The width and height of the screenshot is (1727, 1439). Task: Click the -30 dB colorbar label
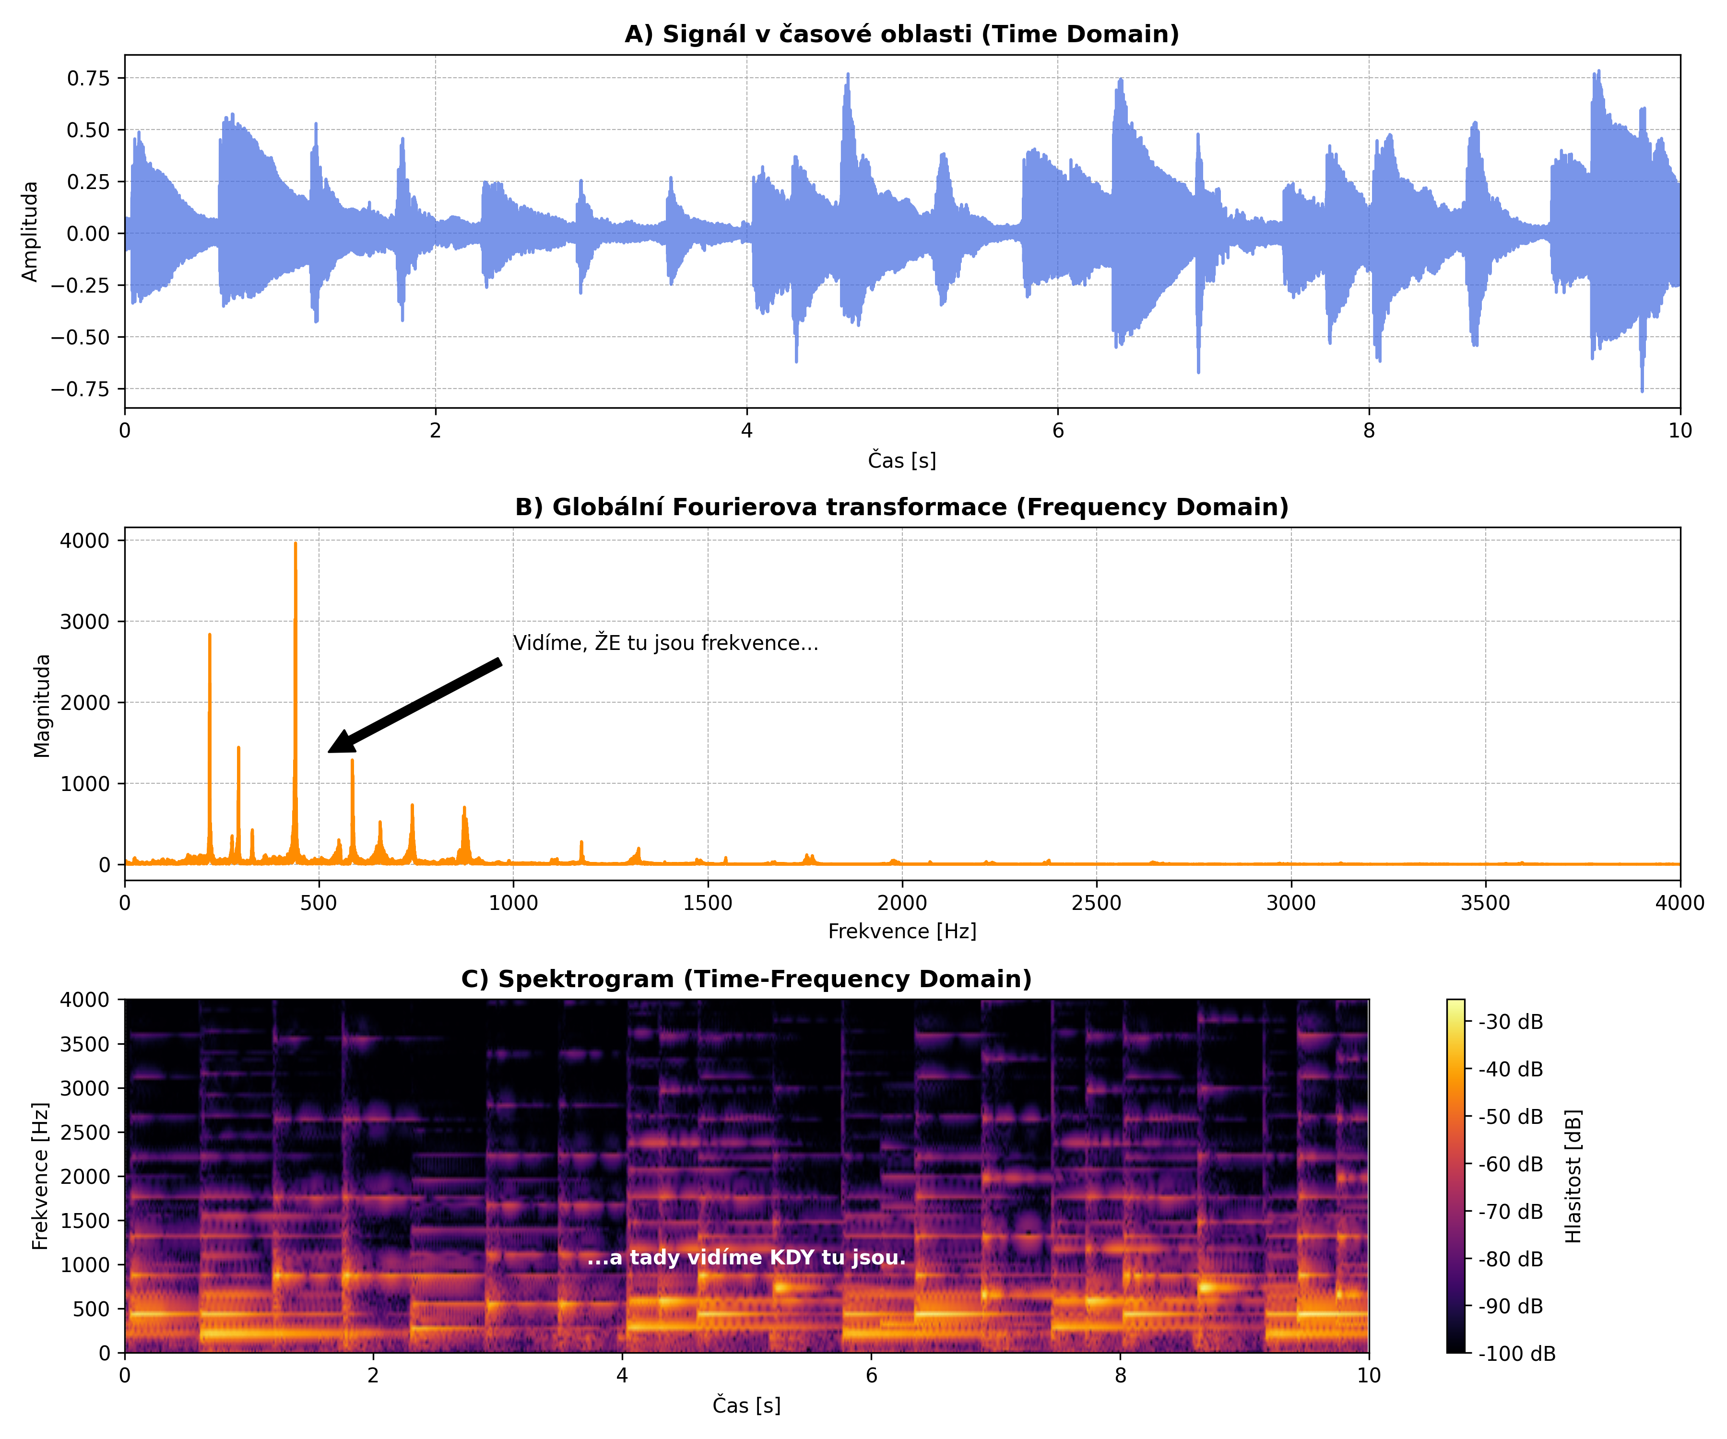(x=1511, y=1022)
